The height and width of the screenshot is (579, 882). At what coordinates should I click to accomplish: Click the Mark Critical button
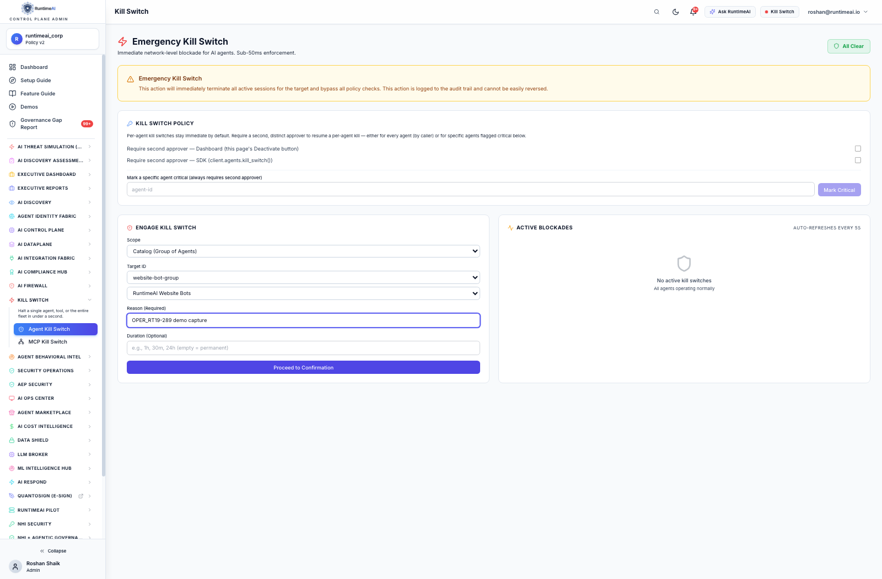[x=839, y=190]
